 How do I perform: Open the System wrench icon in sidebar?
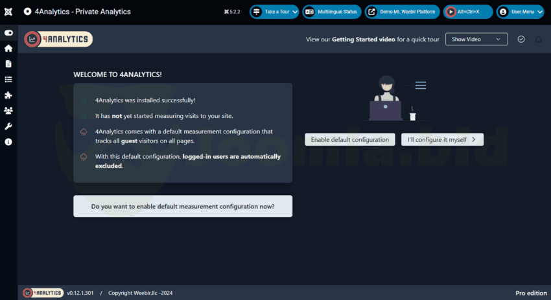click(x=8, y=126)
